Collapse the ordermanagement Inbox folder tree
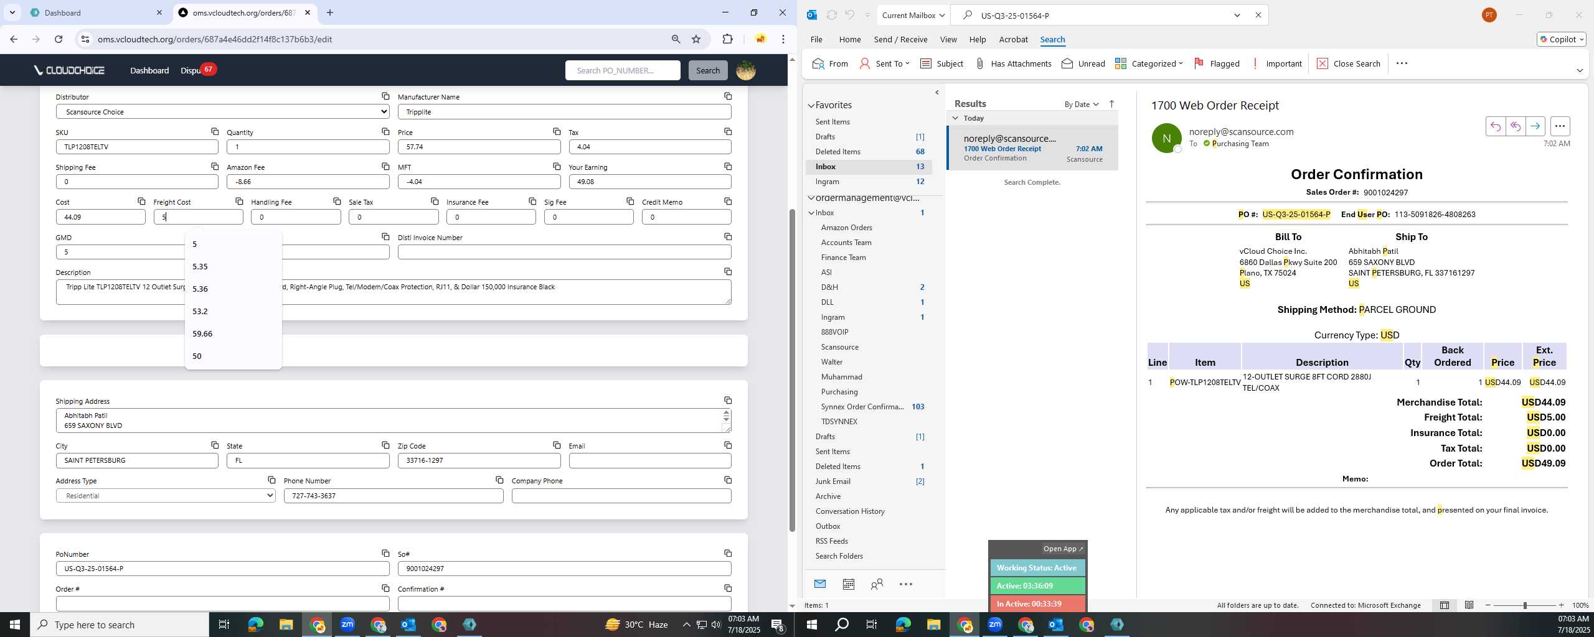 (x=811, y=213)
